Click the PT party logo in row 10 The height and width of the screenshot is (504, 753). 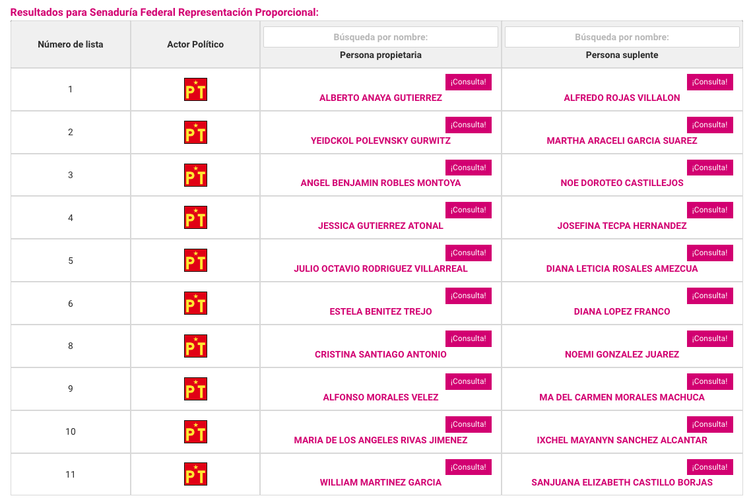195,431
